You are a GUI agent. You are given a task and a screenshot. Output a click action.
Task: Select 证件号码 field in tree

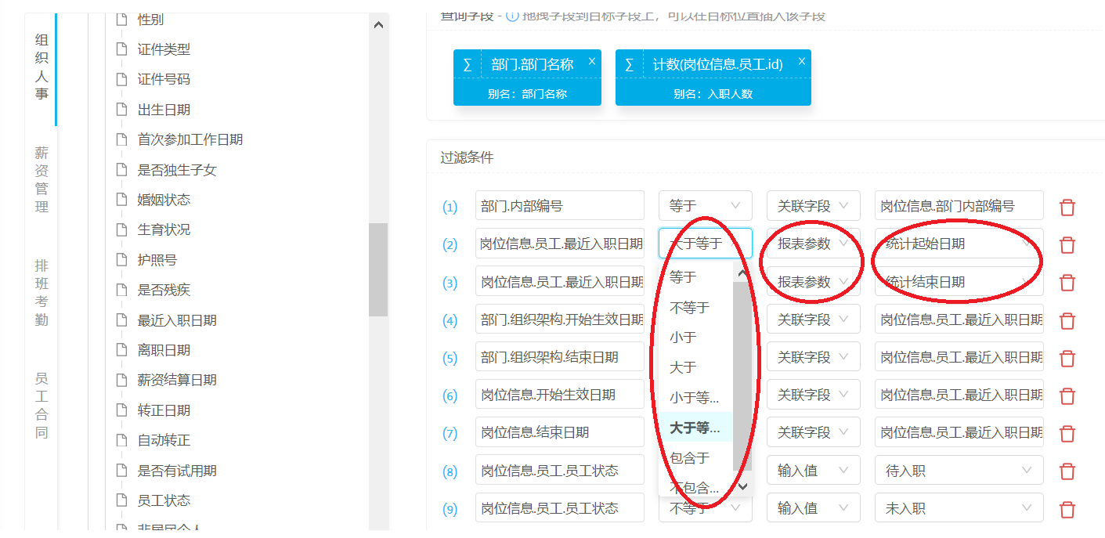[x=164, y=79]
